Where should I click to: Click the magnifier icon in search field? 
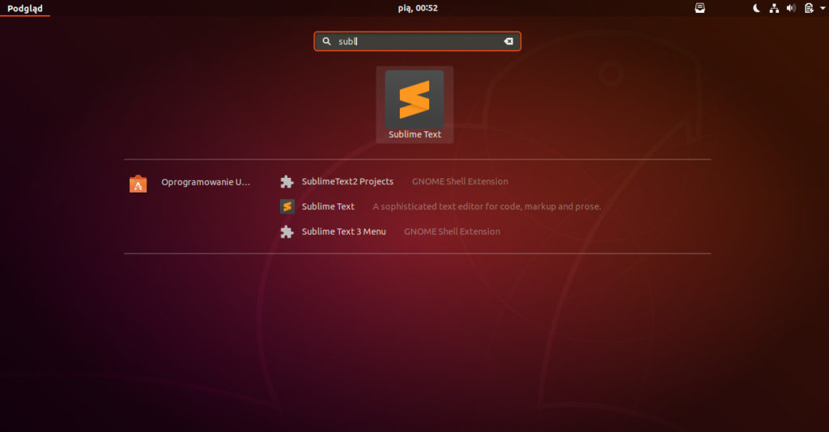pos(327,41)
